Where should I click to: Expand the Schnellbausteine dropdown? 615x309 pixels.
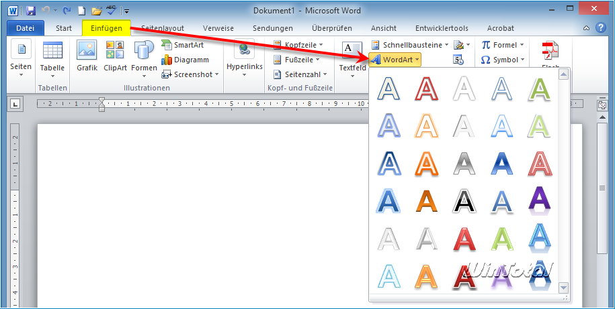(x=446, y=45)
